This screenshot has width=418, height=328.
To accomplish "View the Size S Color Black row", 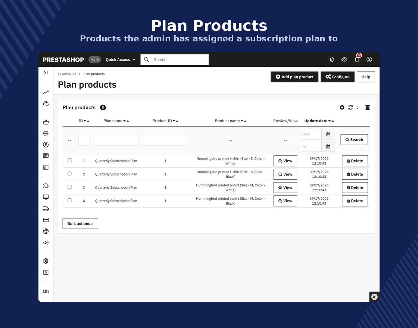I will coord(285,174).
